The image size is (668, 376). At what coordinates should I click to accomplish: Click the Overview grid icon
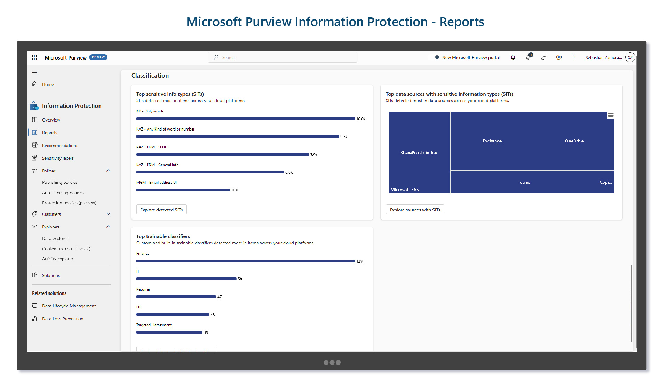[x=34, y=120]
